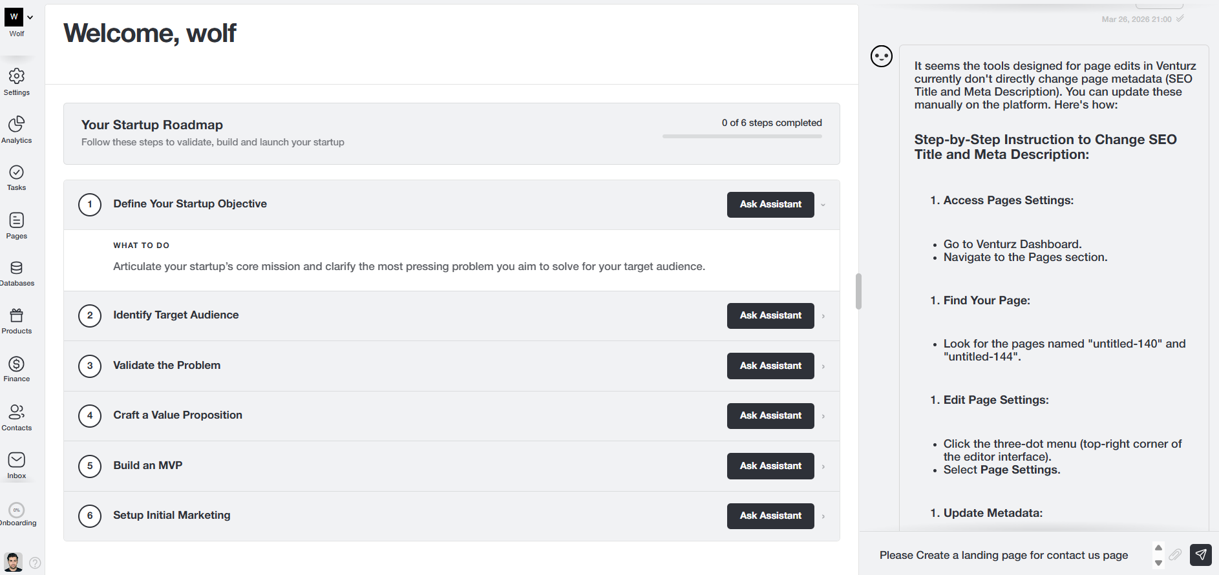The height and width of the screenshot is (575, 1219).
Task: Click the paperclip attach file icon
Action: tap(1175, 554)
